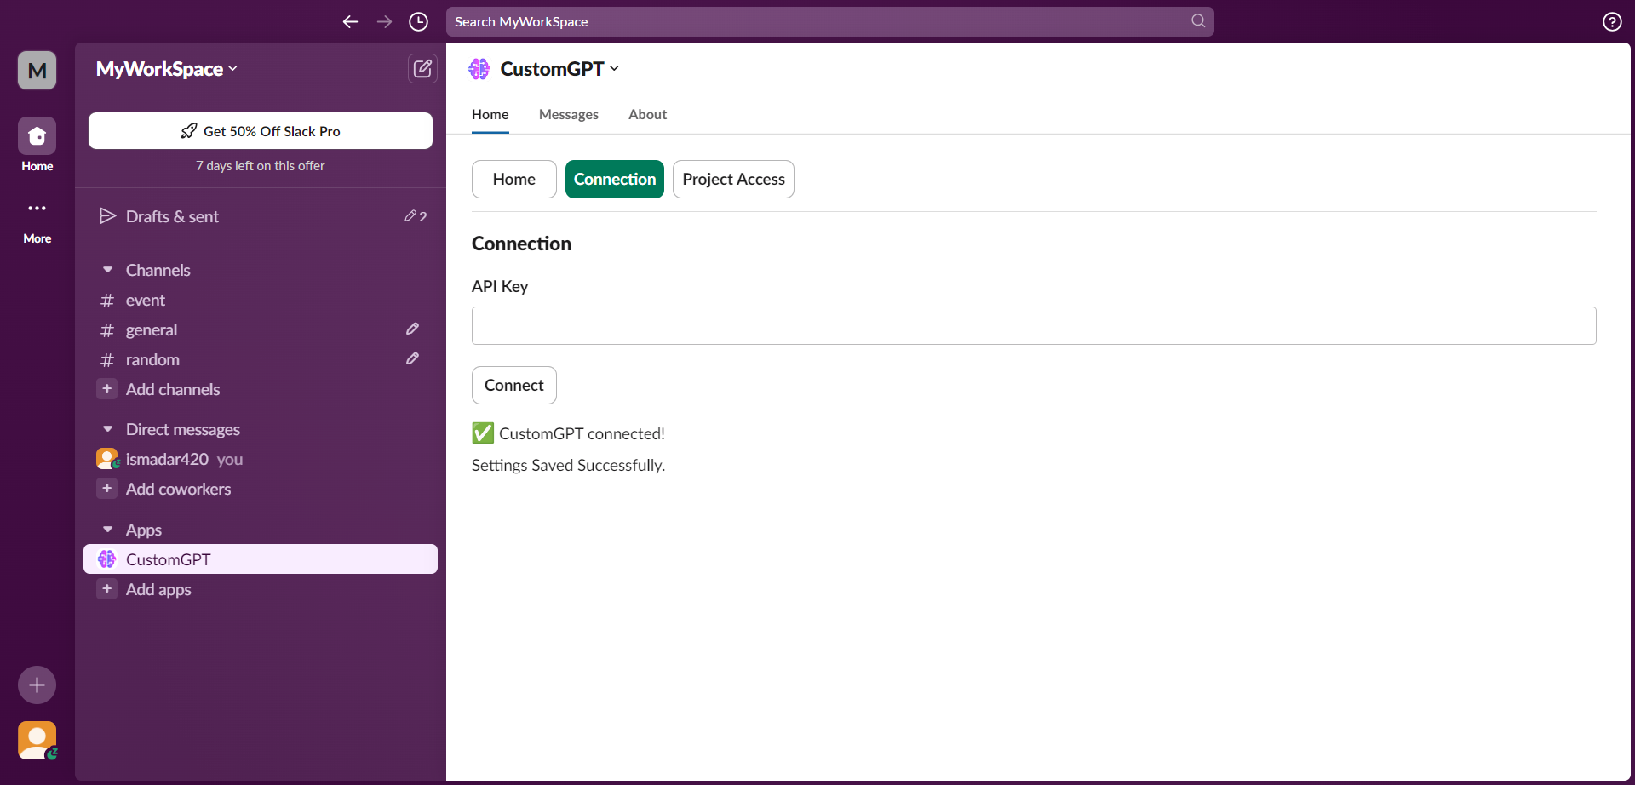Click the Drafts & sent arrow icon
The height and width of the screenshot is (785, 1635).
[107, 216]
